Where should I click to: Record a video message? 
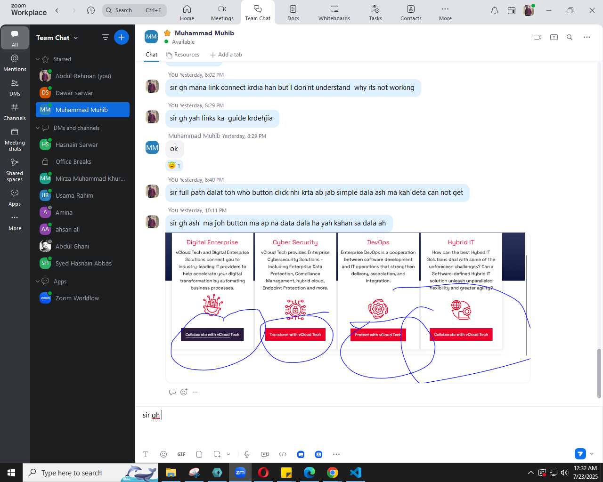[265, 454]
